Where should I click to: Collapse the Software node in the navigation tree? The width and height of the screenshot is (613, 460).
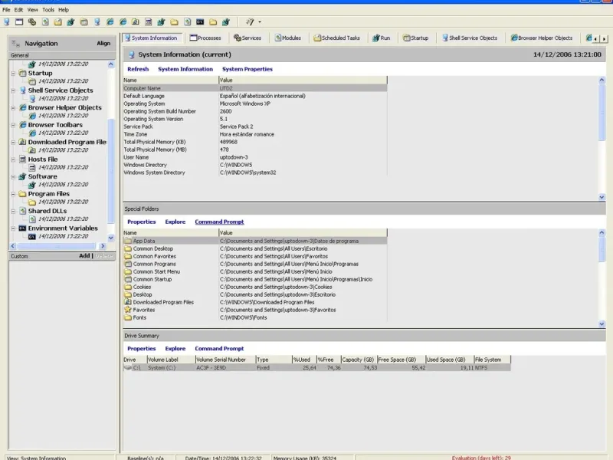pos(13,176)
